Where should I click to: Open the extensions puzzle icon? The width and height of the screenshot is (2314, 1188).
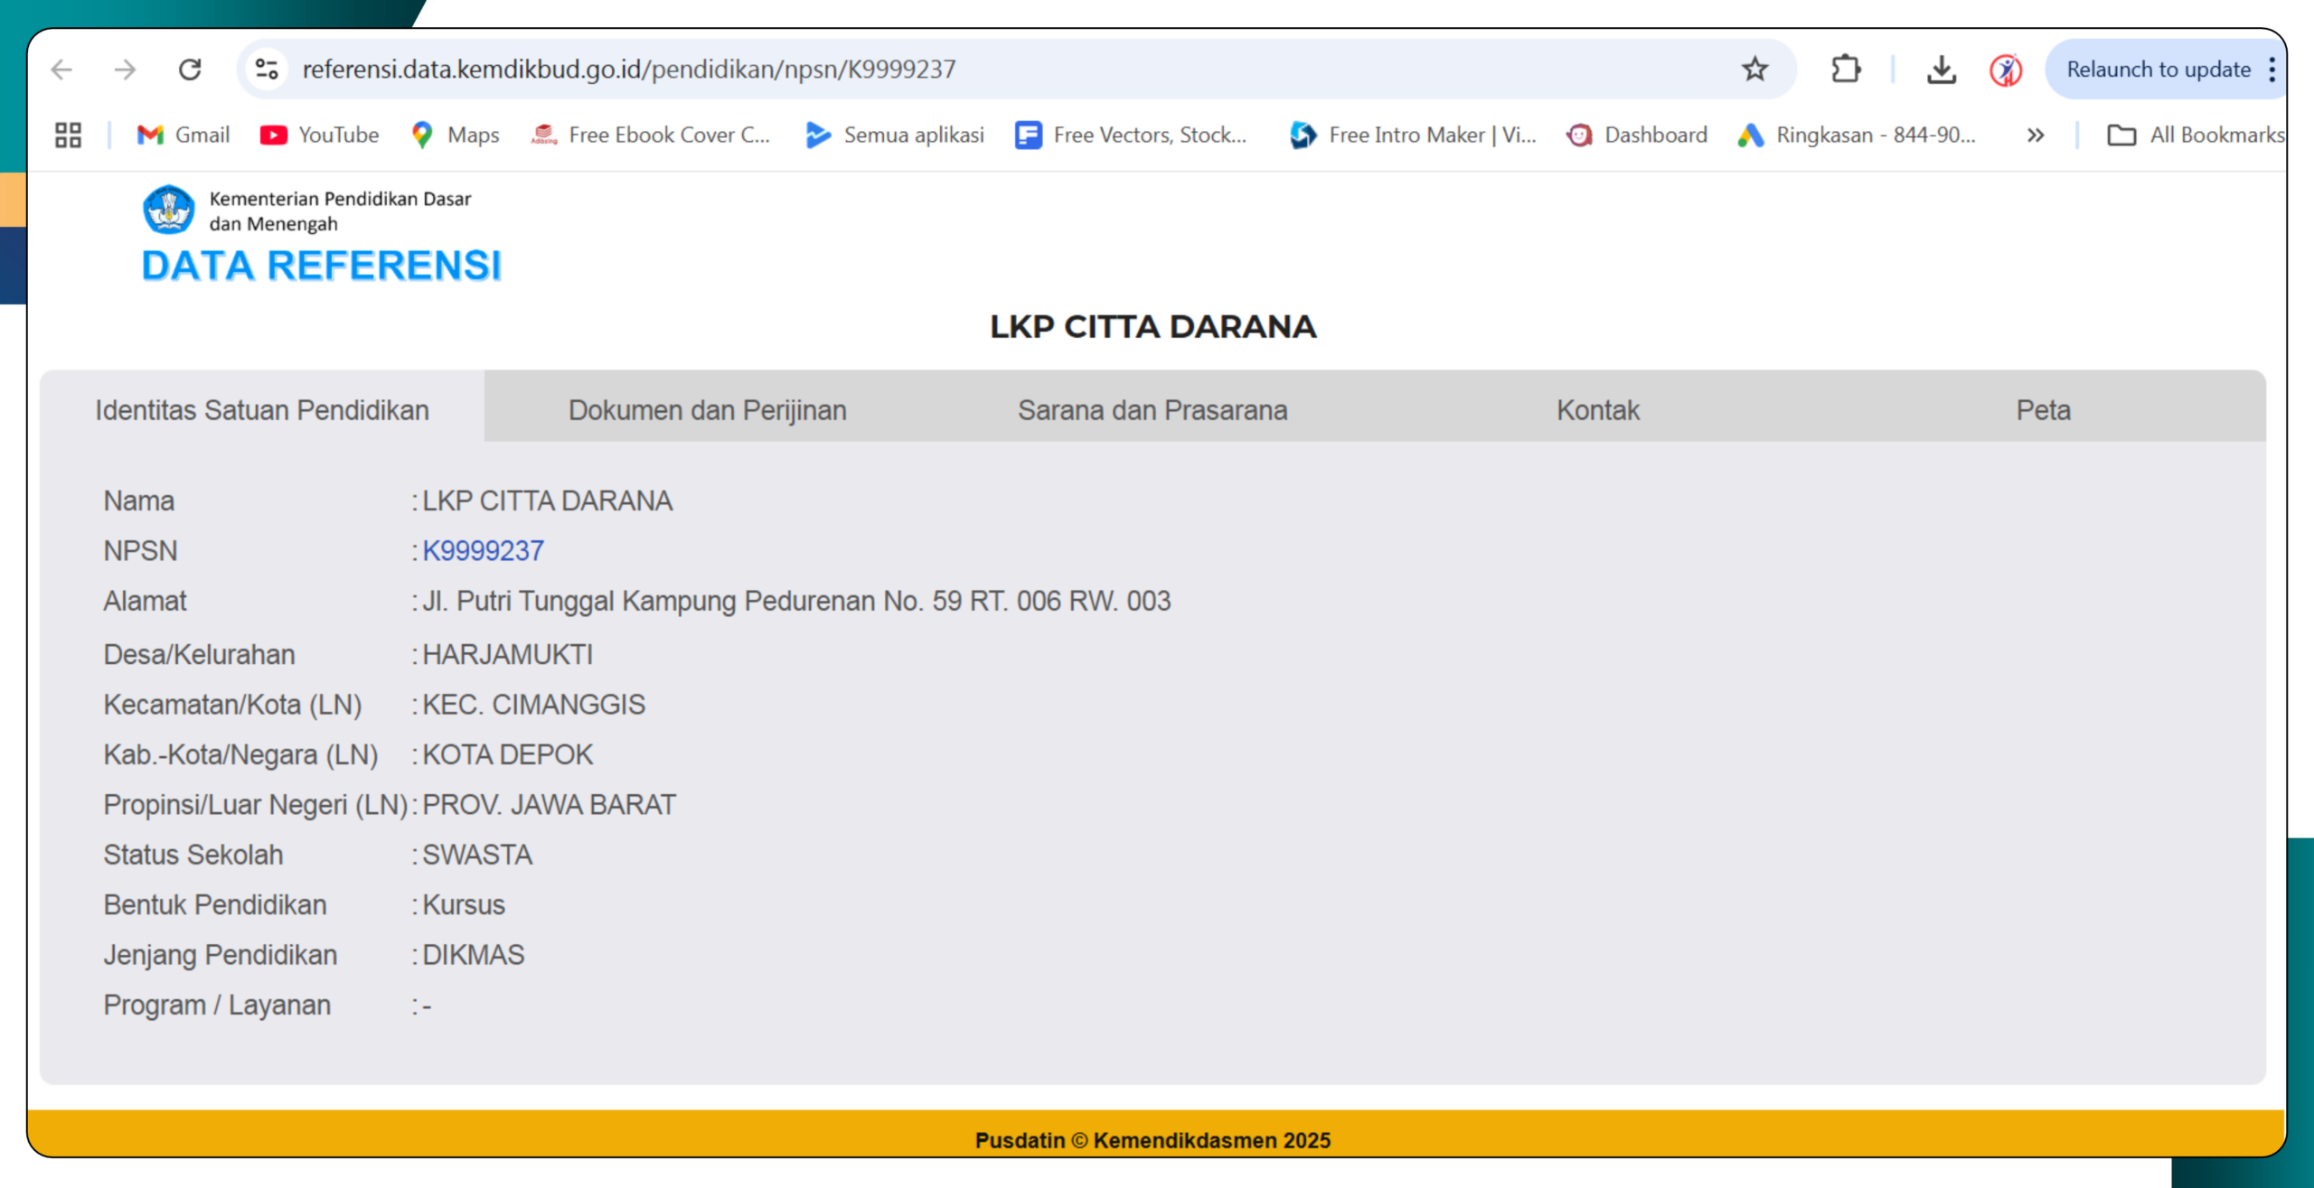pyautogui.click(x=1845, y=70)
